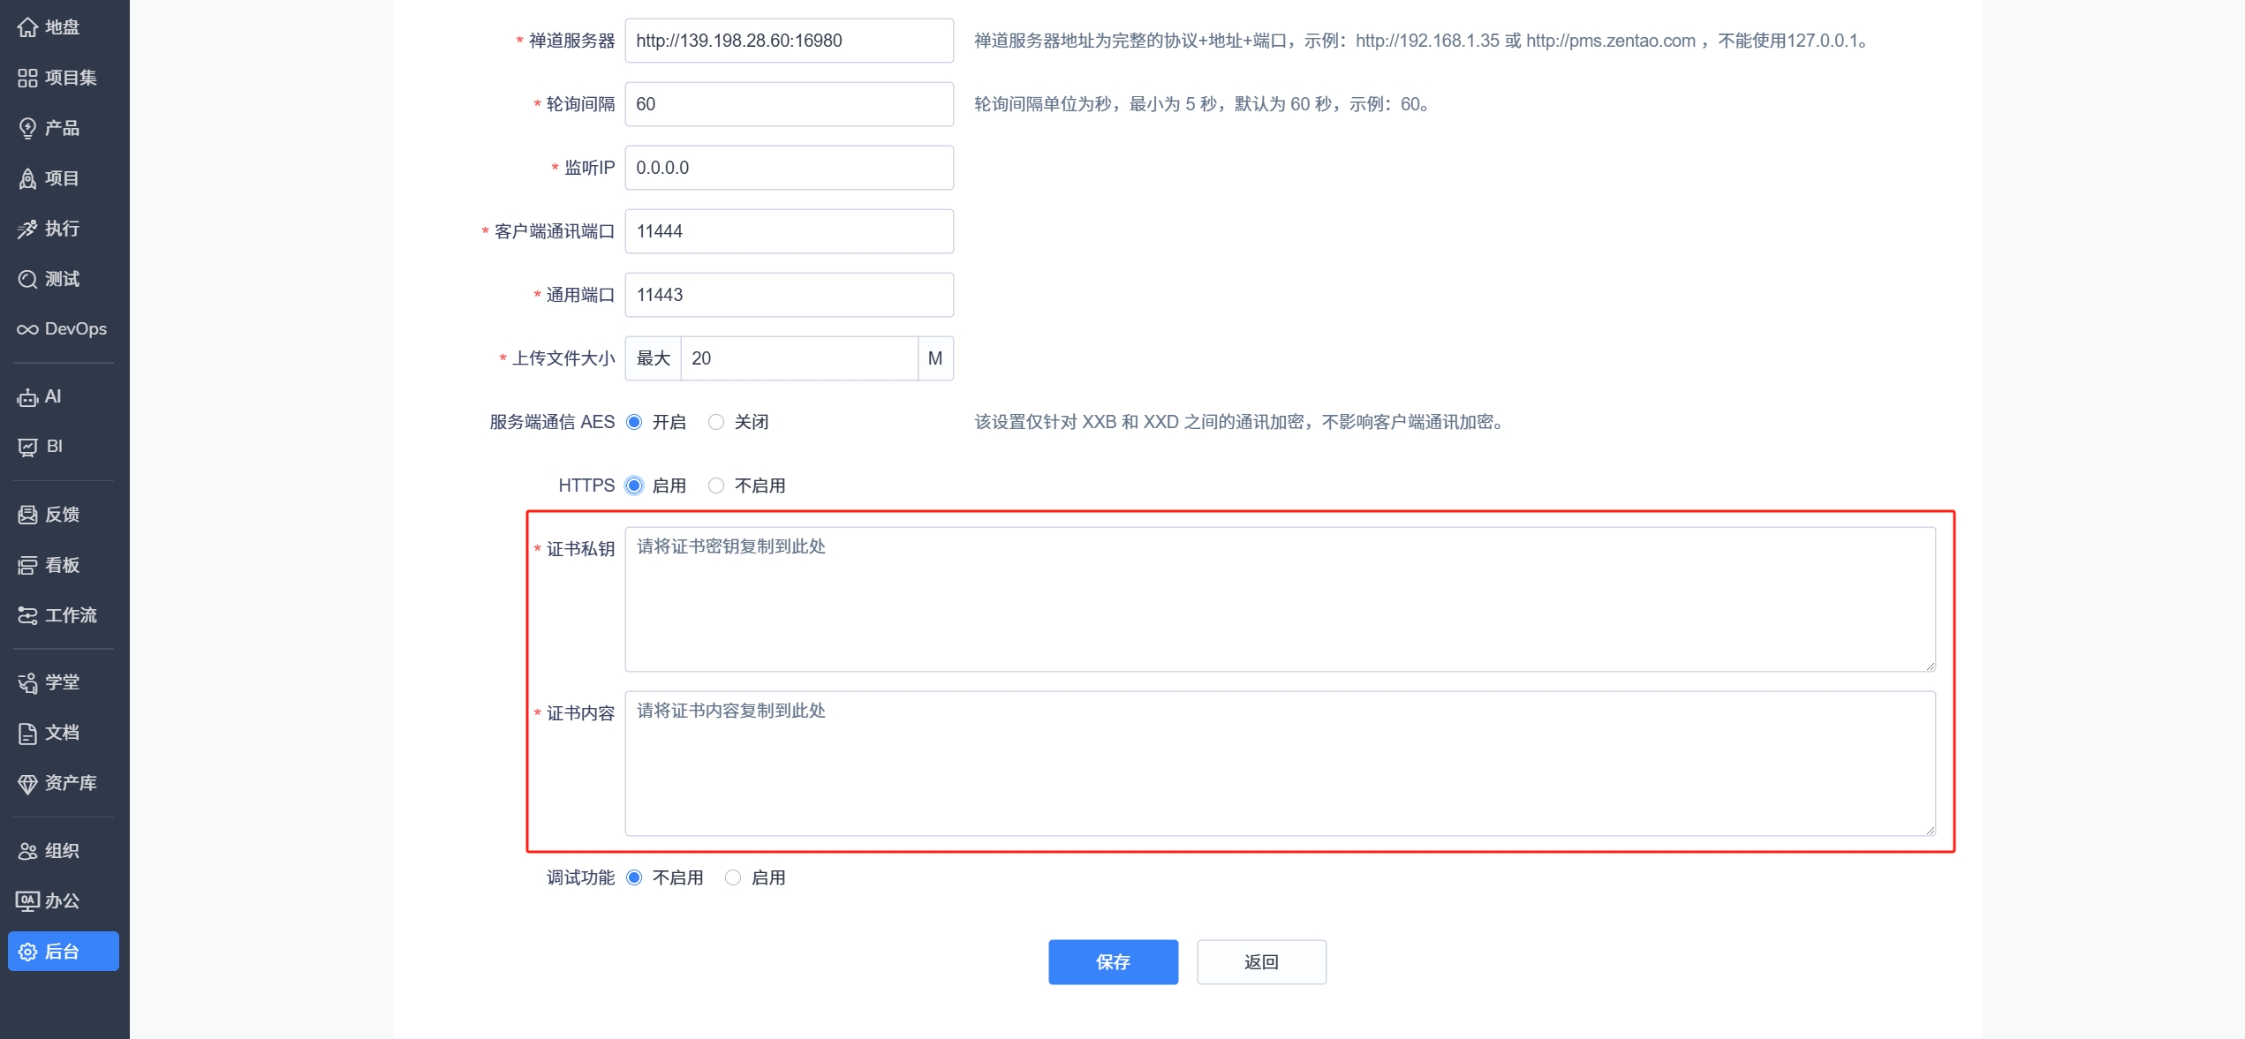Click into 证书私钥 textarea
This screenshot has width=2245, height=1039.
[1280, 599]
